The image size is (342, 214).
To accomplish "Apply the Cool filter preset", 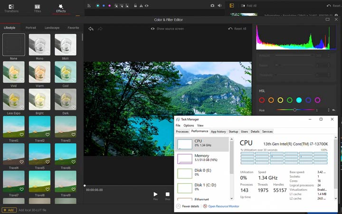I will pyautogui.click(x=66, y=72).
